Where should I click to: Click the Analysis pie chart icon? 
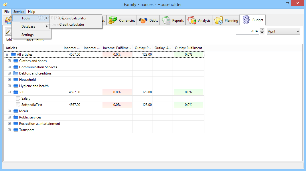192,20
